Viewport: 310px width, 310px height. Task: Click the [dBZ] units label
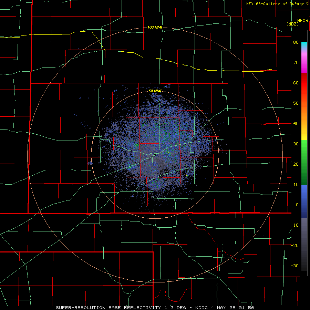pos(292,24)
